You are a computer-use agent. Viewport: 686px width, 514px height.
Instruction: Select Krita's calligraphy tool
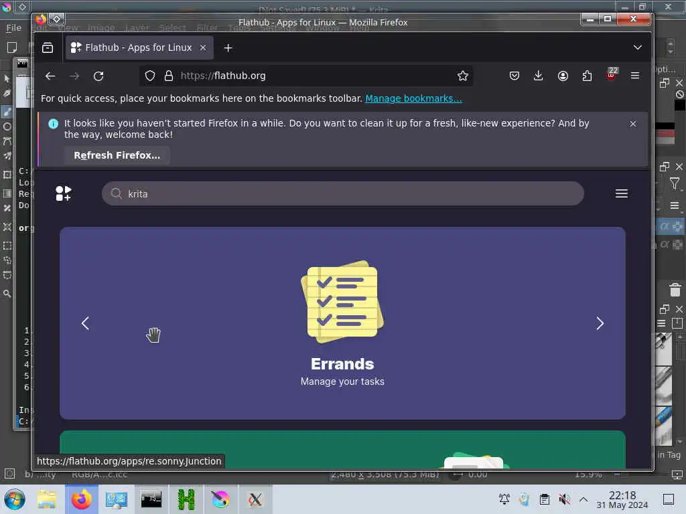pyautogui.click(x=7, y=94)
